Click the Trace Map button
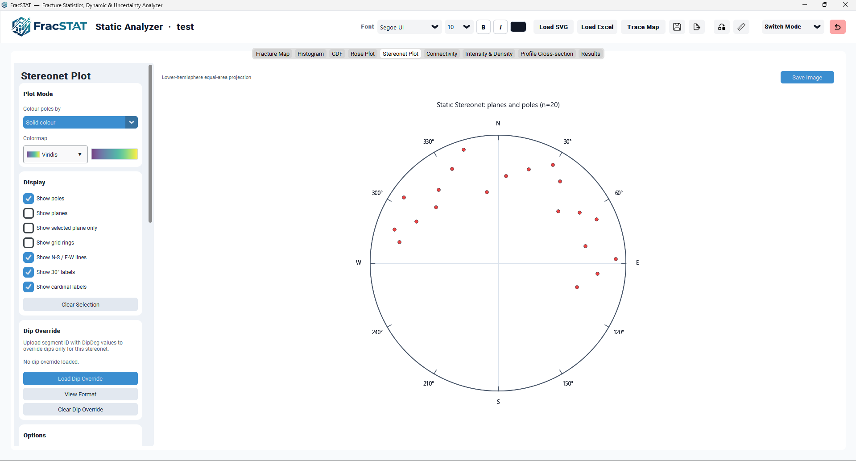 (643, 27)
